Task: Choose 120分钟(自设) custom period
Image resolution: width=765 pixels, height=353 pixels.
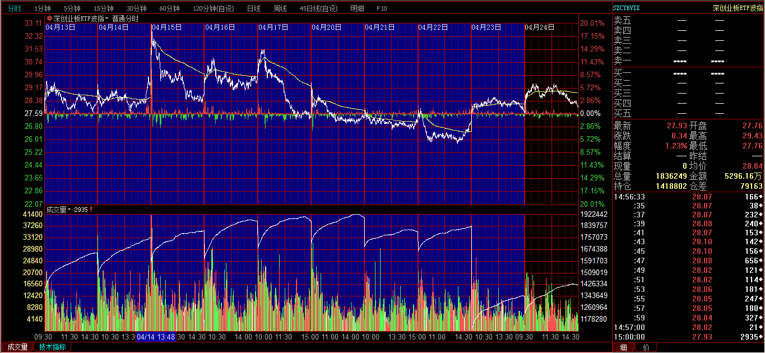Action: click(x=214, y=8)
